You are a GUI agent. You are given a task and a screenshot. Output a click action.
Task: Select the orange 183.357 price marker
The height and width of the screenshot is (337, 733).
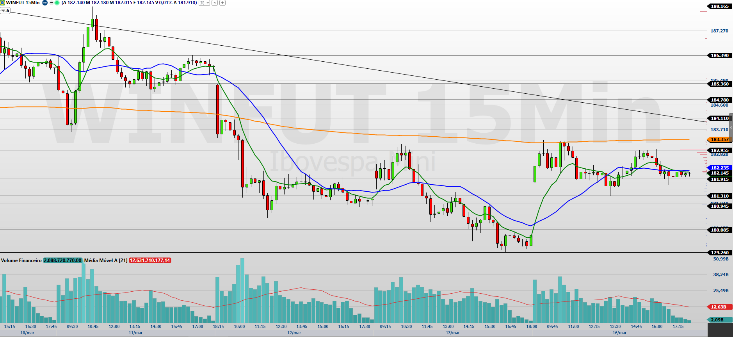719,139
